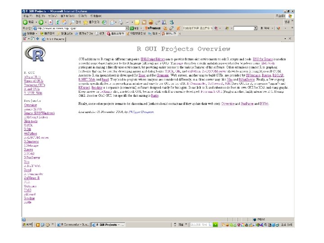324x243 pixels.
Task: Click the taskbar clock
Action: [286, 225]
